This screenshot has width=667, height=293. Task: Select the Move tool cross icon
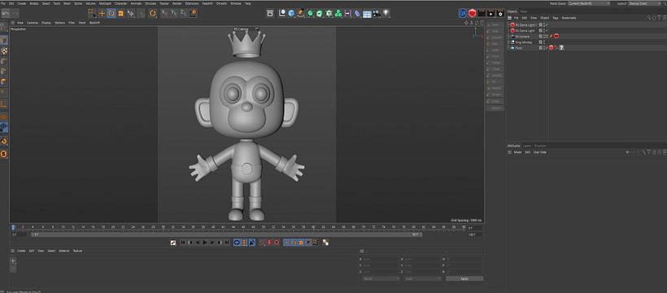tap(102, 13)
